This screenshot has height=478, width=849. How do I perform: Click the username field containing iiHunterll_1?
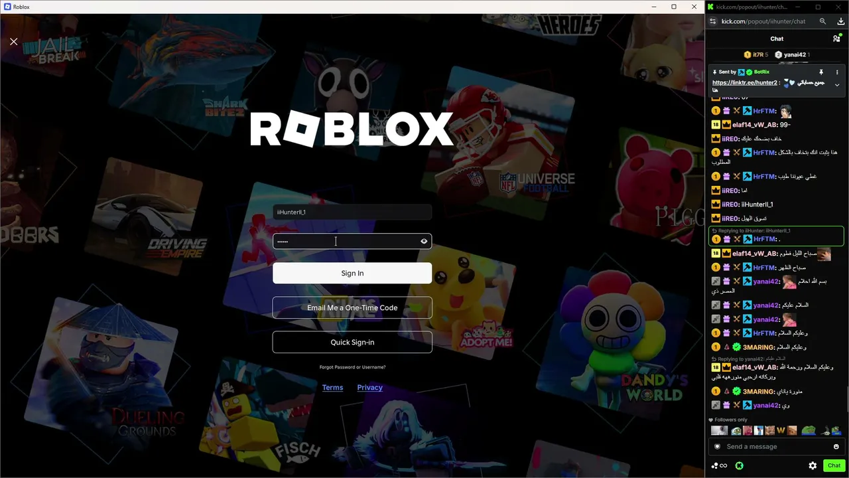click(352, 212)
